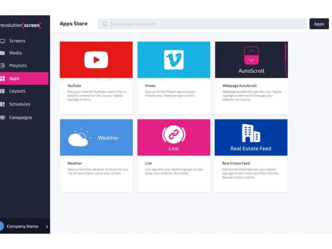Focus the Search Apps in App Store field

[x=202, y=24]
